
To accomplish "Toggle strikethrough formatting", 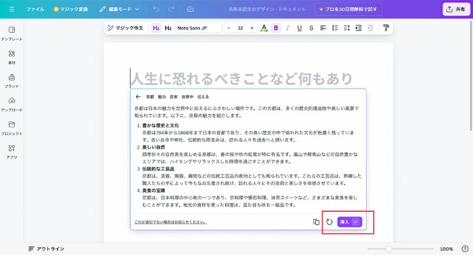I will point(311,28).
